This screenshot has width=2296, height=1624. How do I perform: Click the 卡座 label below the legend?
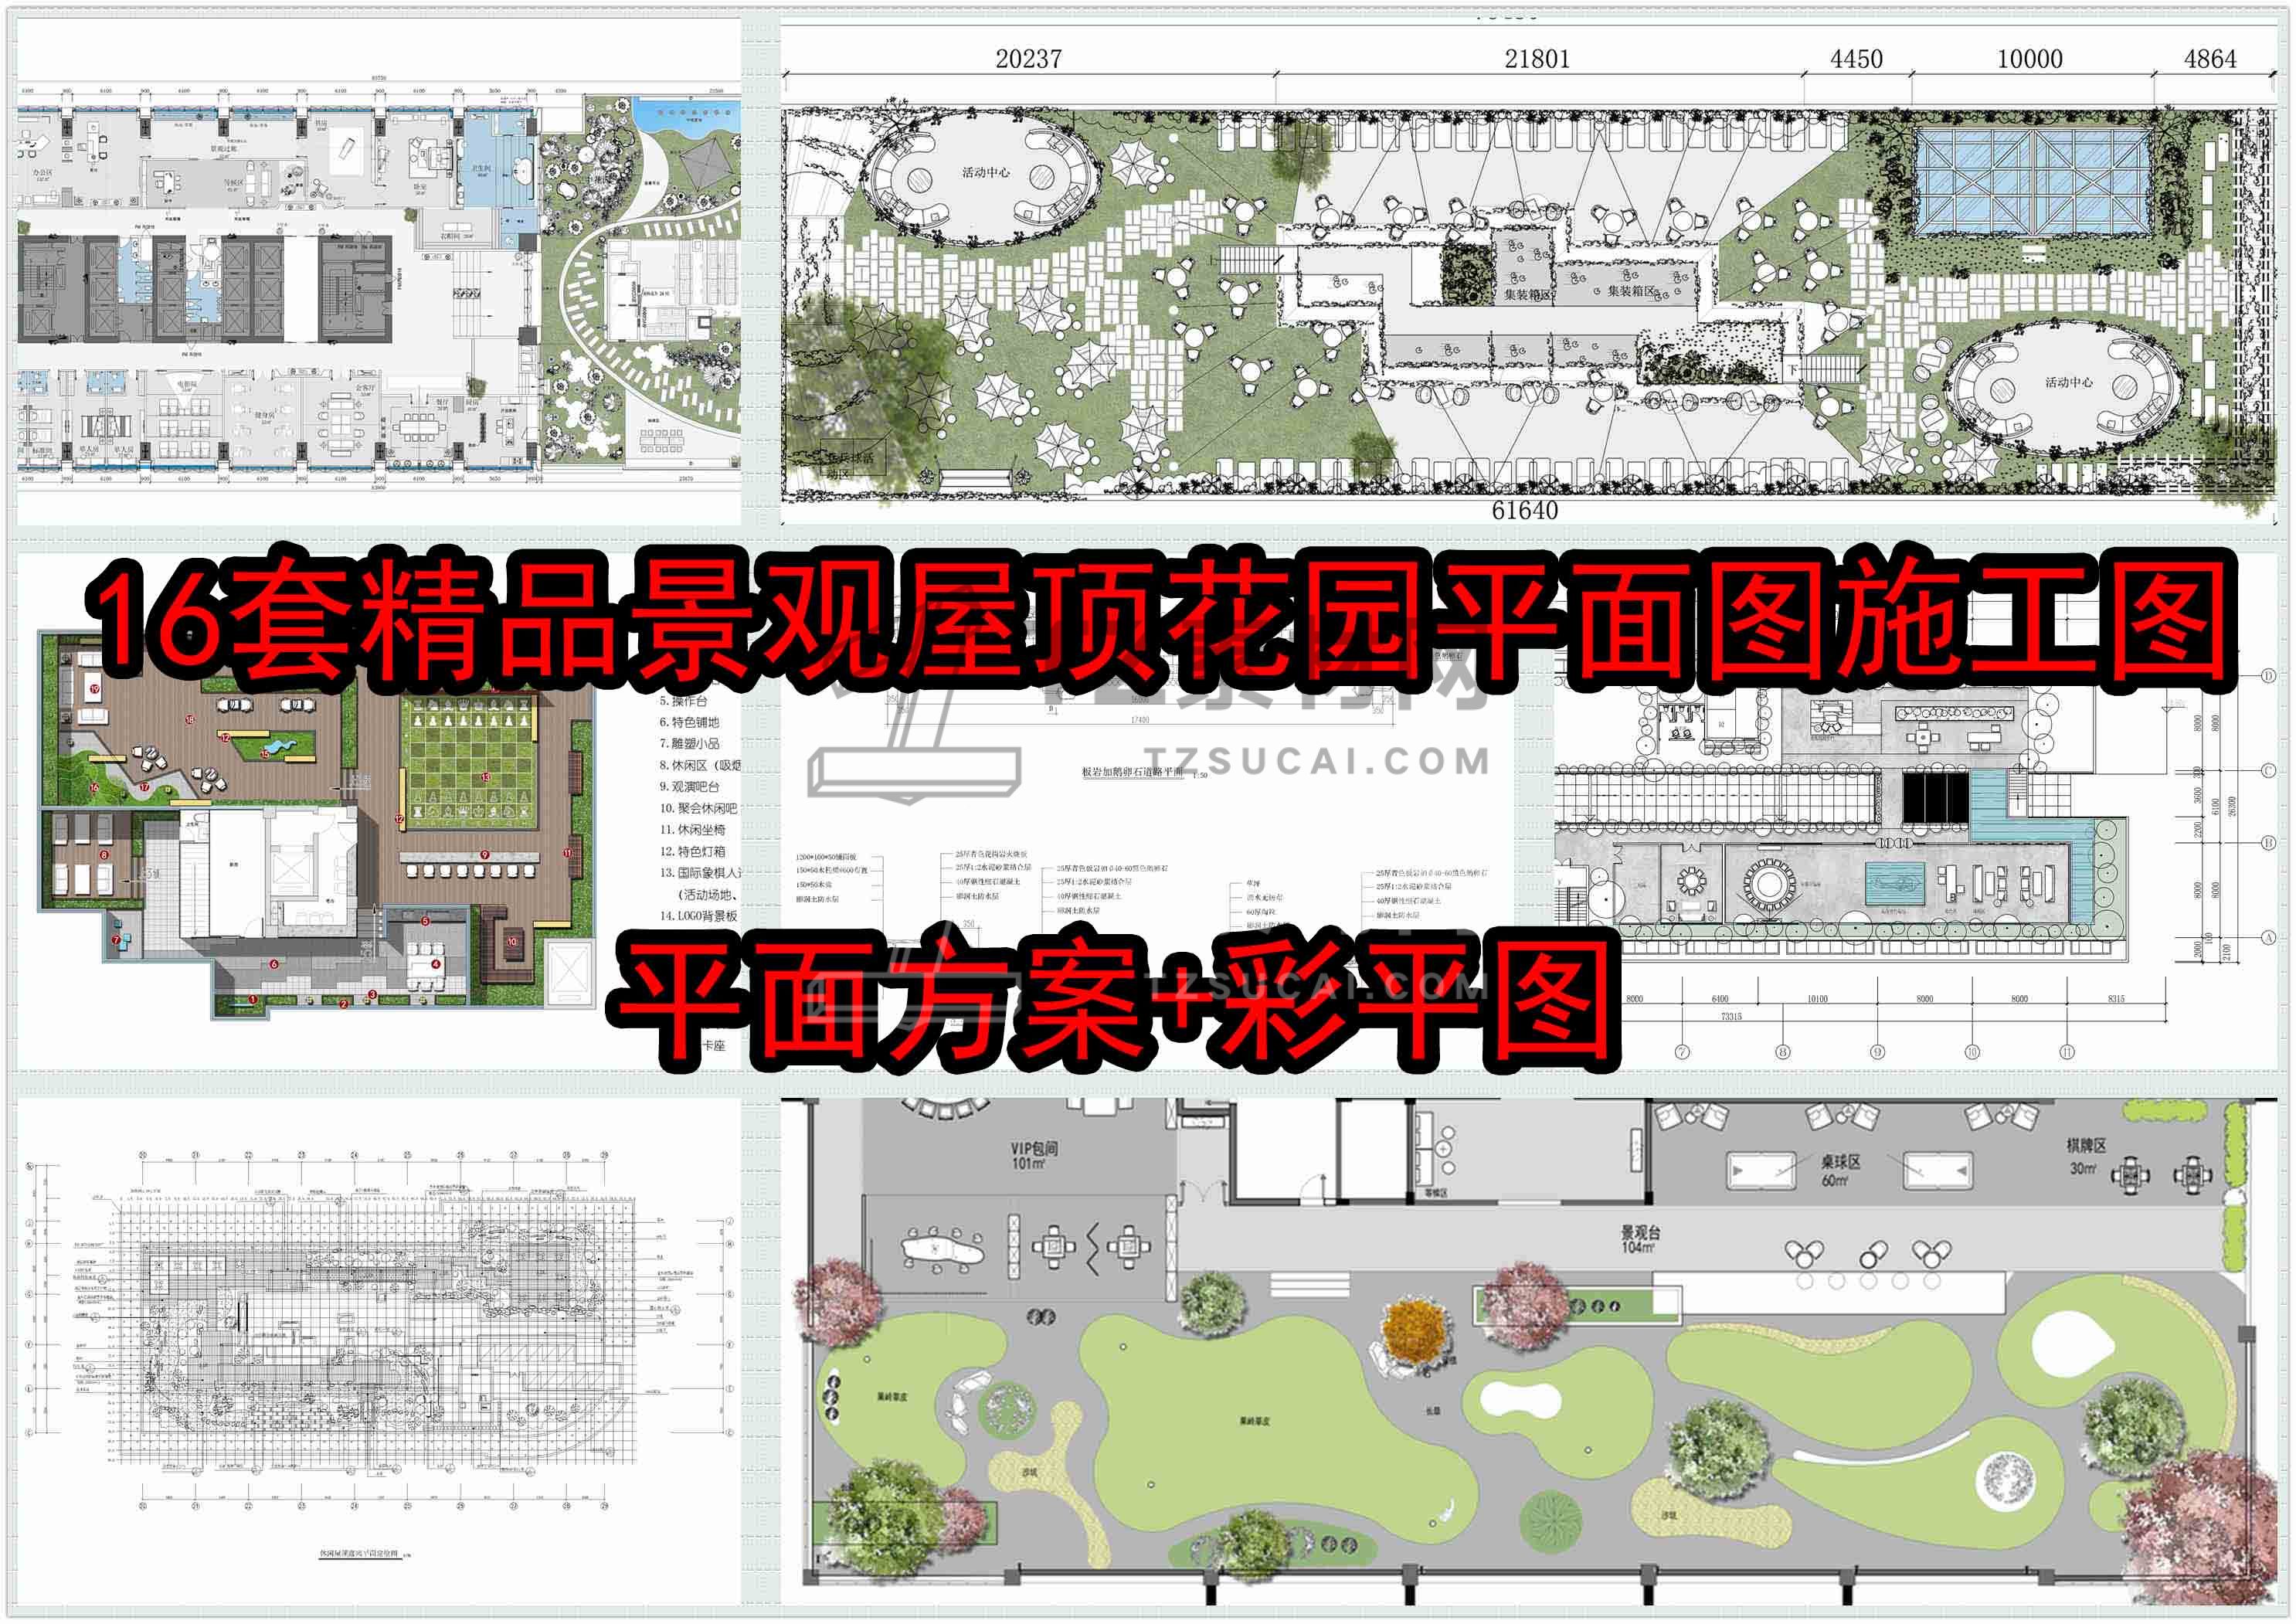713,1046
